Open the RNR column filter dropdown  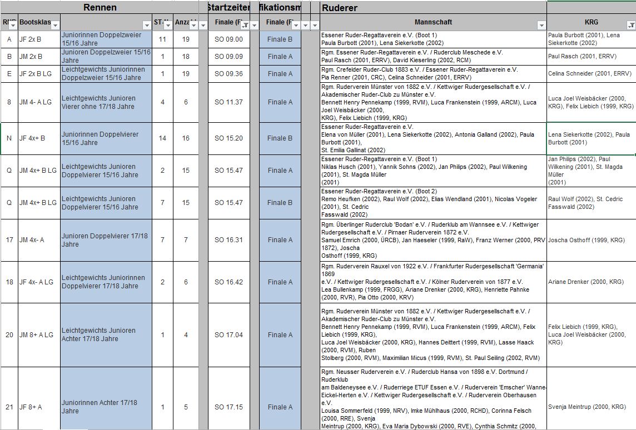point(13,25)
